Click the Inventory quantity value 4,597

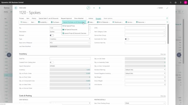[88, 70]
